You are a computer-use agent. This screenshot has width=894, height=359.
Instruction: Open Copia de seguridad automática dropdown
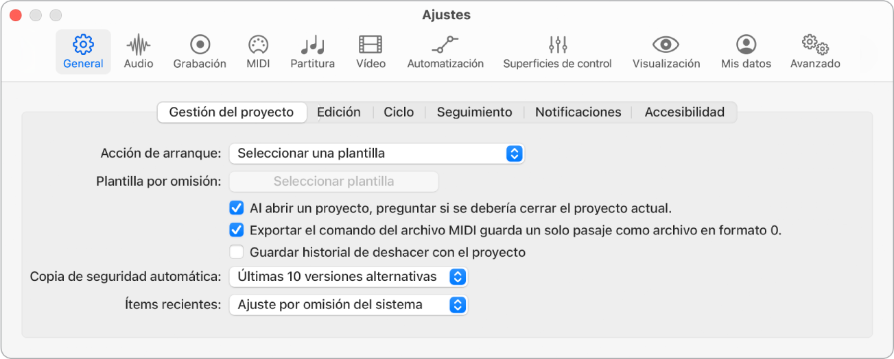click(x=349, y=277)
